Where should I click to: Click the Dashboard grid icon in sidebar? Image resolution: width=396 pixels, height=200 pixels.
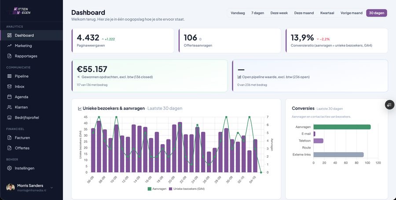pos(9,35)
